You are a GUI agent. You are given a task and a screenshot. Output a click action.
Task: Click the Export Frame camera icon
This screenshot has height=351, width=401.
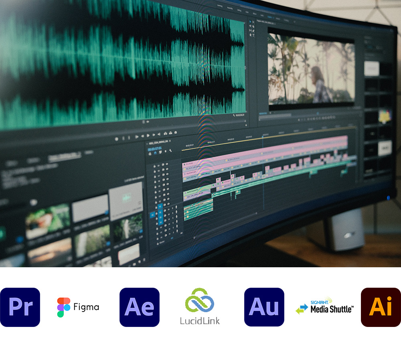176,132
